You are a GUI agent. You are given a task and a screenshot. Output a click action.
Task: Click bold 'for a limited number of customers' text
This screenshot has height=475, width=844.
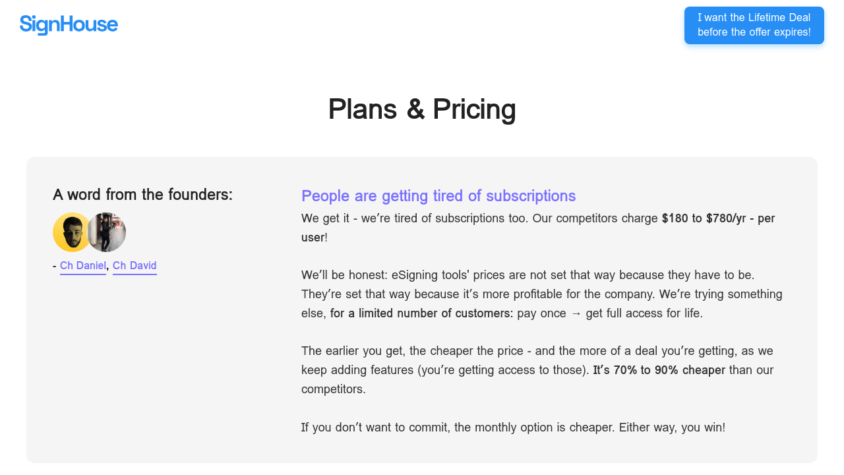(x=421, y=313)
